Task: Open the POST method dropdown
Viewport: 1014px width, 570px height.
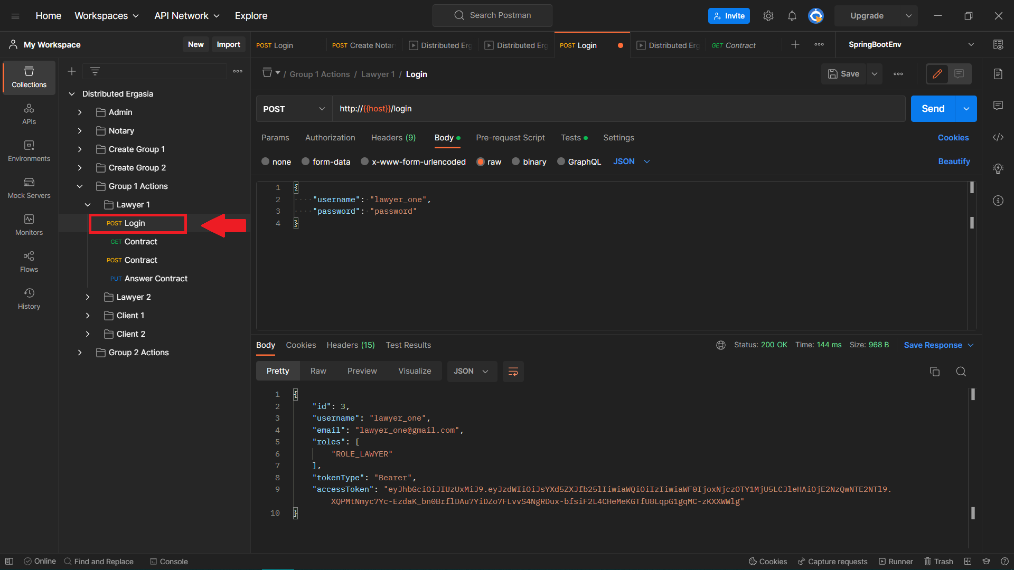Action: pos(294,109)
